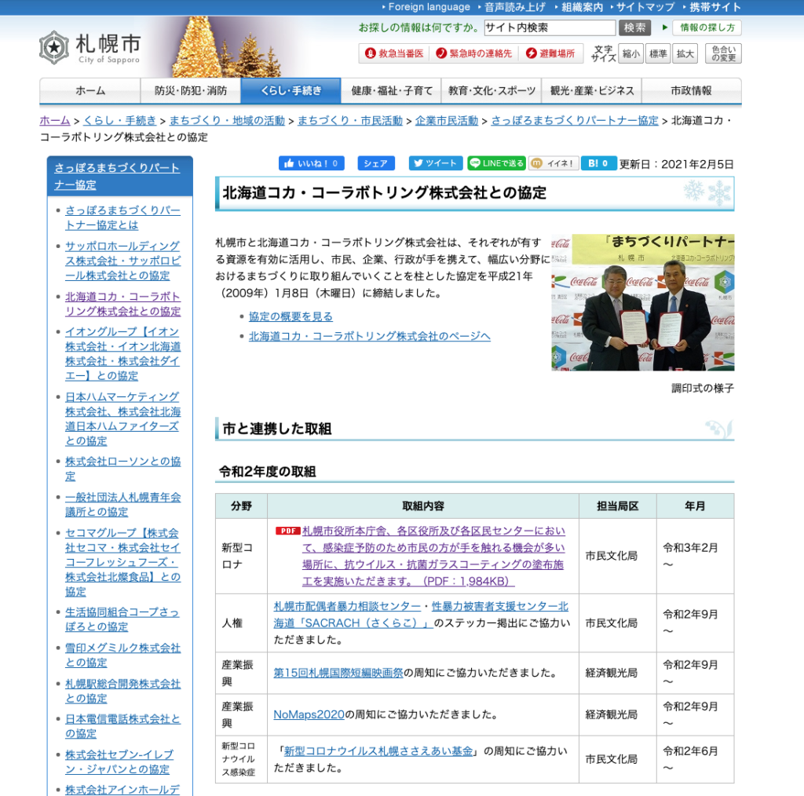
Task: Go to まちづくり・市民活動 breadcrumb link
Action: (350, 120)
